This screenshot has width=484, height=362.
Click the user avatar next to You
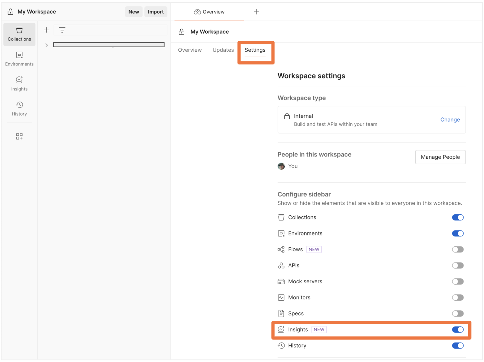tap(281, 166)
